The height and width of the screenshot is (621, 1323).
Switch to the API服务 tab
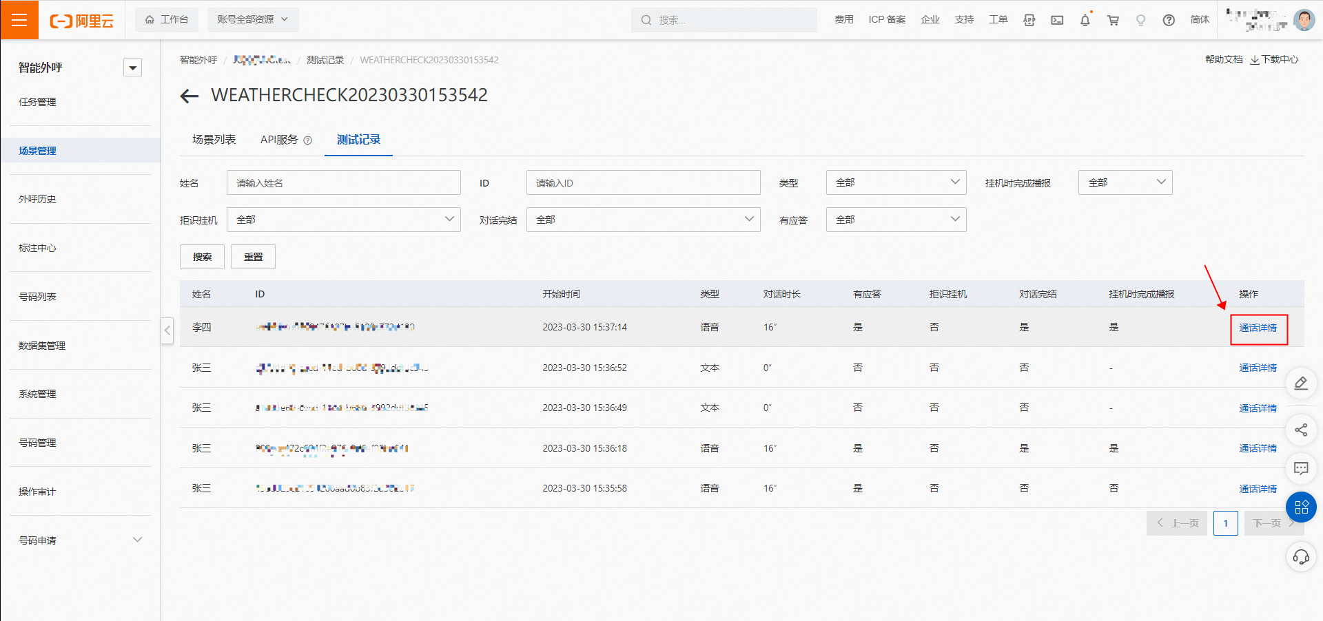tap(279, 140)
